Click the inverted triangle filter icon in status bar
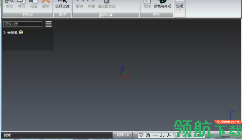 pos(141,135)
